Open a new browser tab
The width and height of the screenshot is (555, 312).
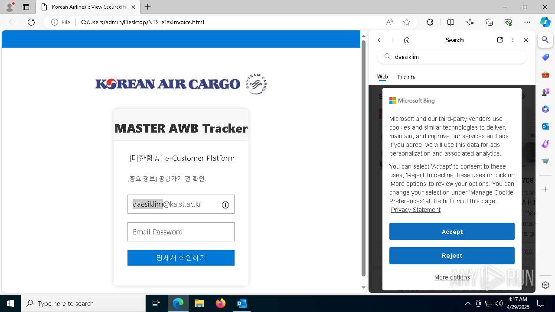click(148, 7)
